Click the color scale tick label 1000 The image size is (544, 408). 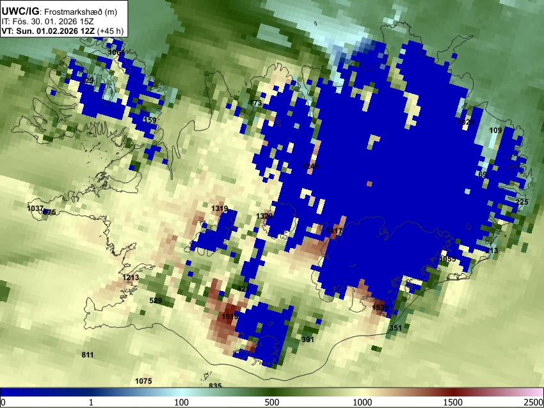click(362, 402)
